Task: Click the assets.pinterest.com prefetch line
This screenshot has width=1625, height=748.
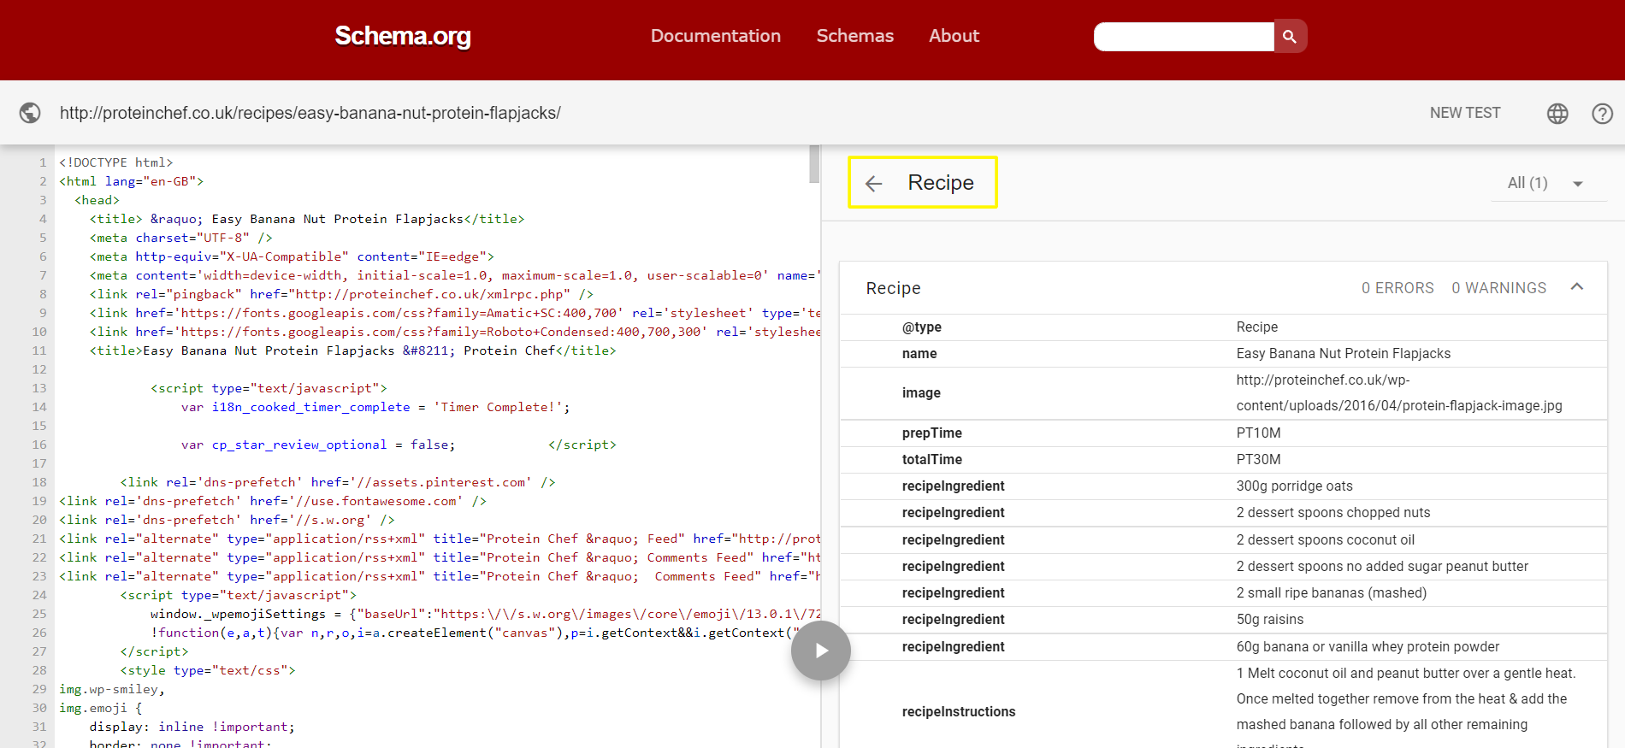Action: point(338,482)
